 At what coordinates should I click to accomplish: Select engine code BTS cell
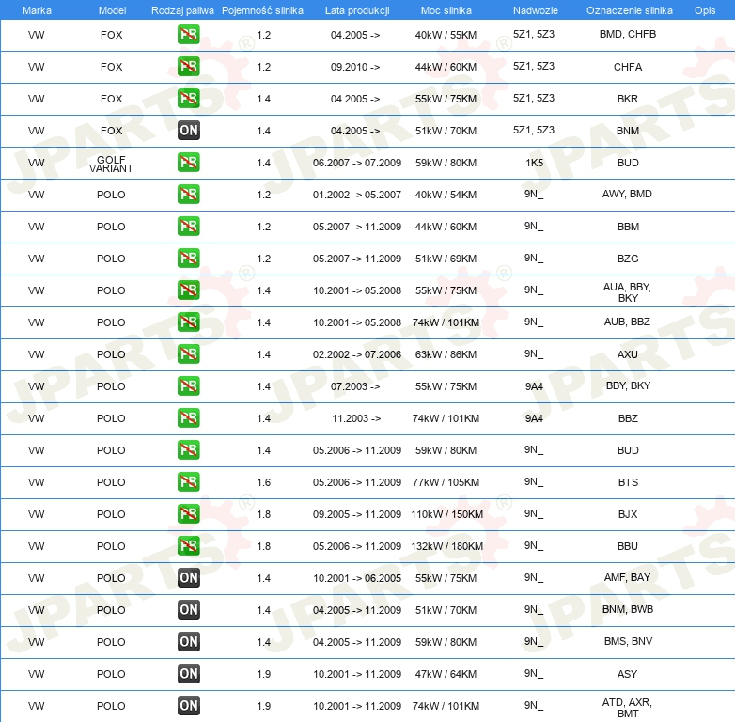pos(628,482)
